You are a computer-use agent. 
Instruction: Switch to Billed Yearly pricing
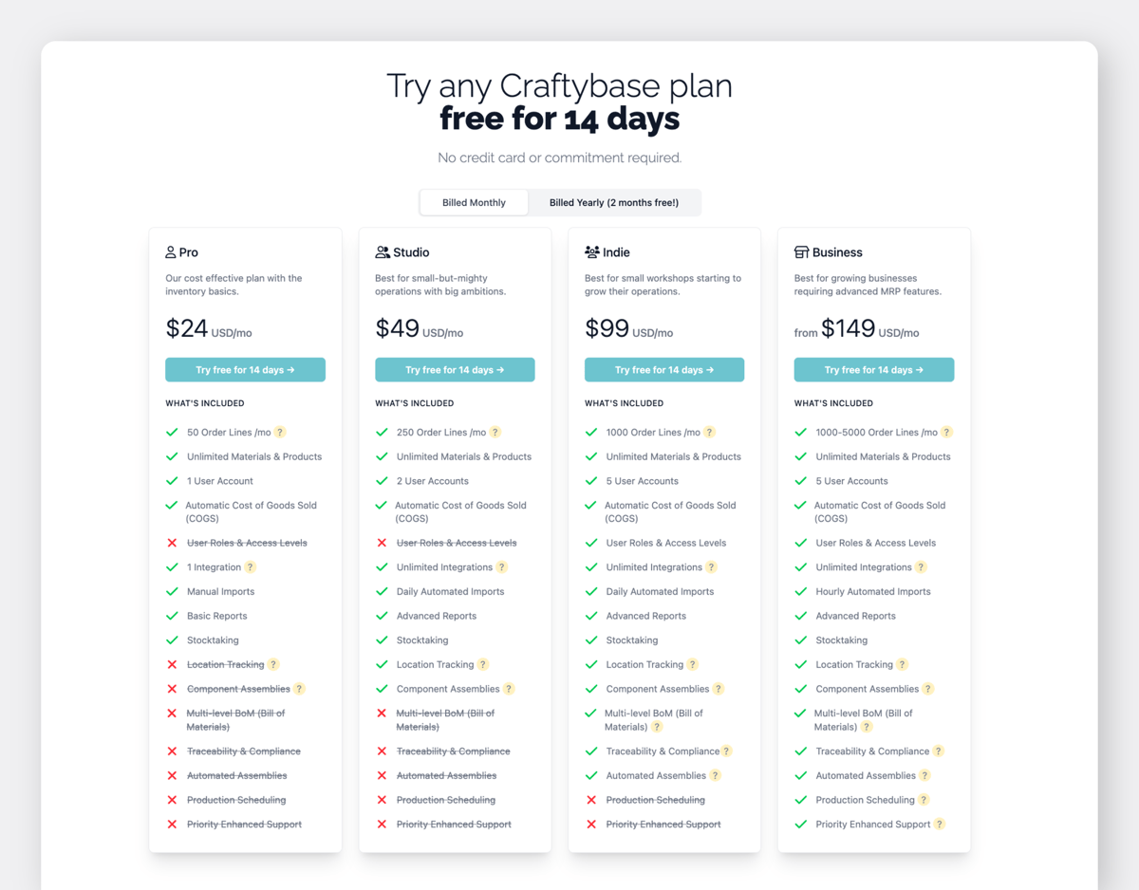[x=614, y=202]
